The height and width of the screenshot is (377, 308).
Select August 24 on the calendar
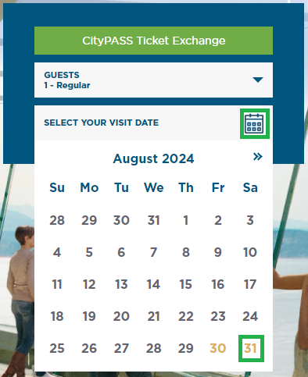pyautogui.click(x=250, y=316)
